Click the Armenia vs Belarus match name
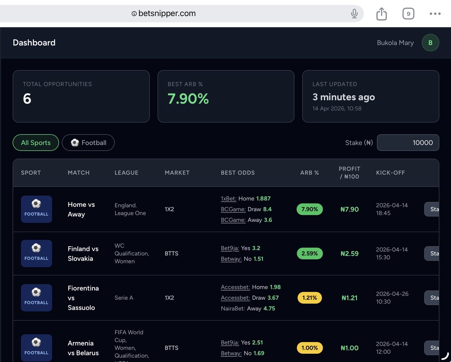451x362 pixels. coord(83,348)
